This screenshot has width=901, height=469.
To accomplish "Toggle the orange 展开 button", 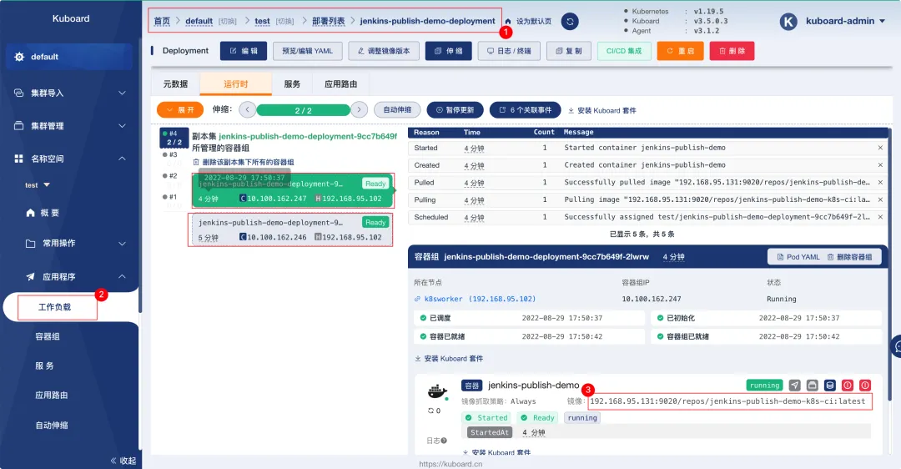I will tap(180, 110).
